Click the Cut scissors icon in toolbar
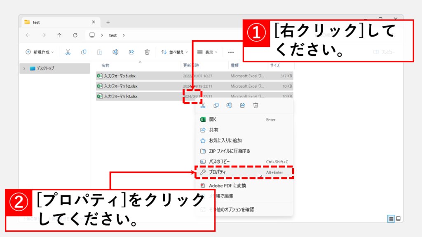Viewport: 422px width, 237px height. coord(68,52)
